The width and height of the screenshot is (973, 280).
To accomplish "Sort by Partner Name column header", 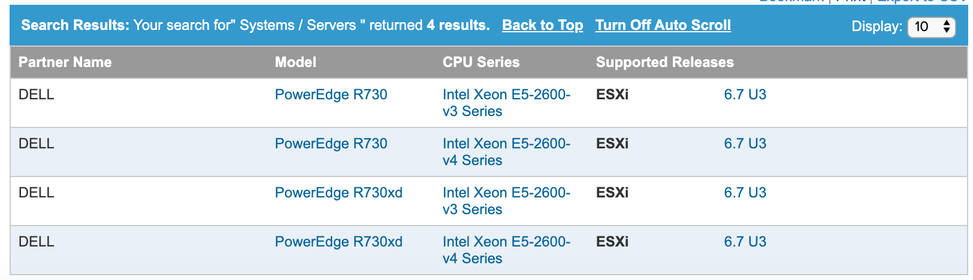I will 65,62.
